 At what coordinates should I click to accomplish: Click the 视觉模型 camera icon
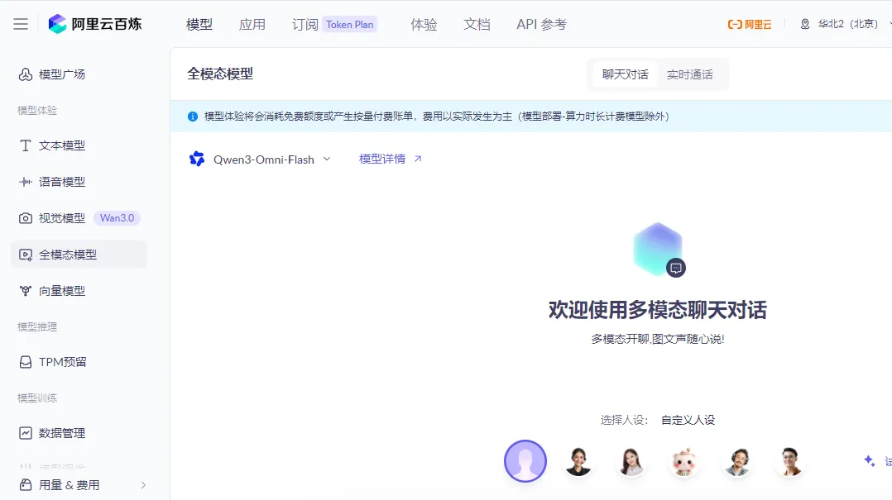[x=26, y=218]
